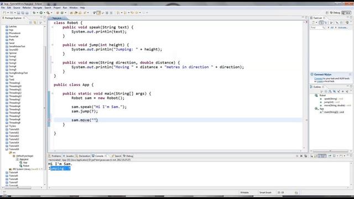Screen dimensions: 354x199
Task: Click the green Run toolbar button
Action: point(41,13)
